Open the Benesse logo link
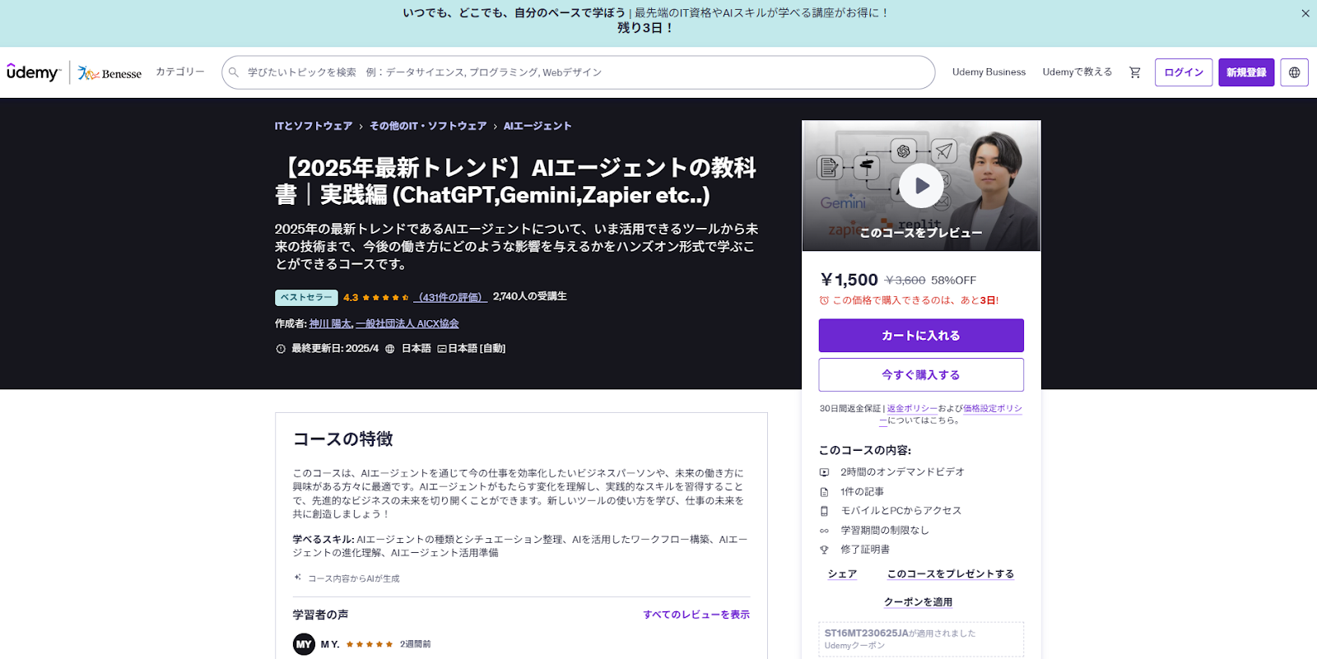Image resolution: width=1317 pixels, height=659 pixels. pos(109,73)
